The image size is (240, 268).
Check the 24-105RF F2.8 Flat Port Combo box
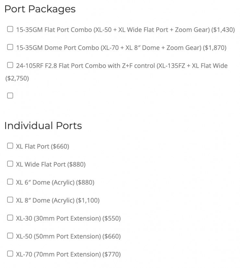coord(10,66)
